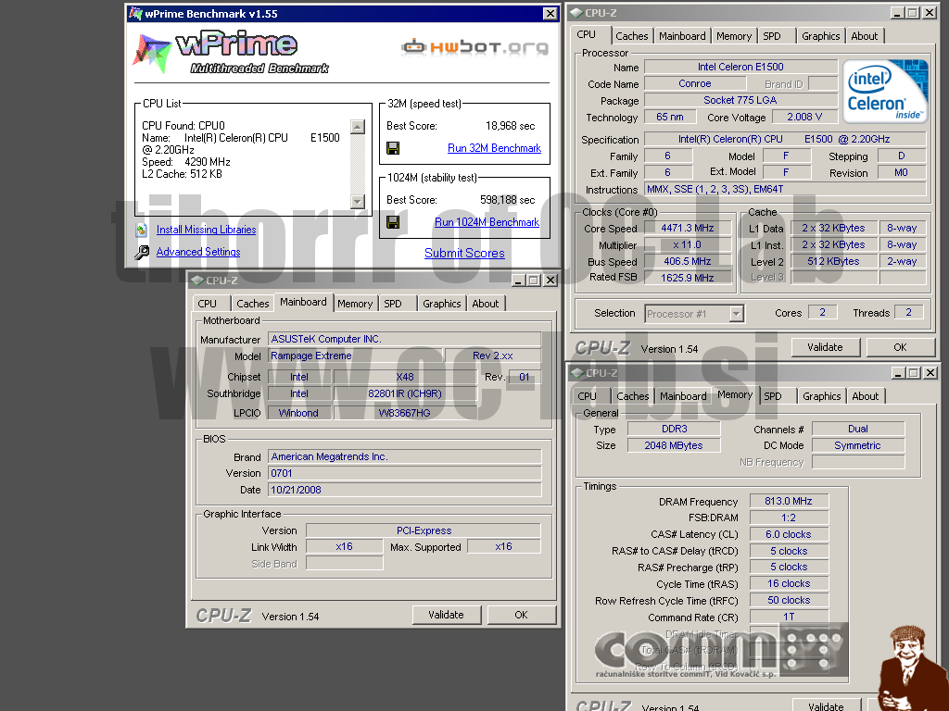Run the 32M Benchmark
Screen dimensions: 949x711
tap(494, 148)
